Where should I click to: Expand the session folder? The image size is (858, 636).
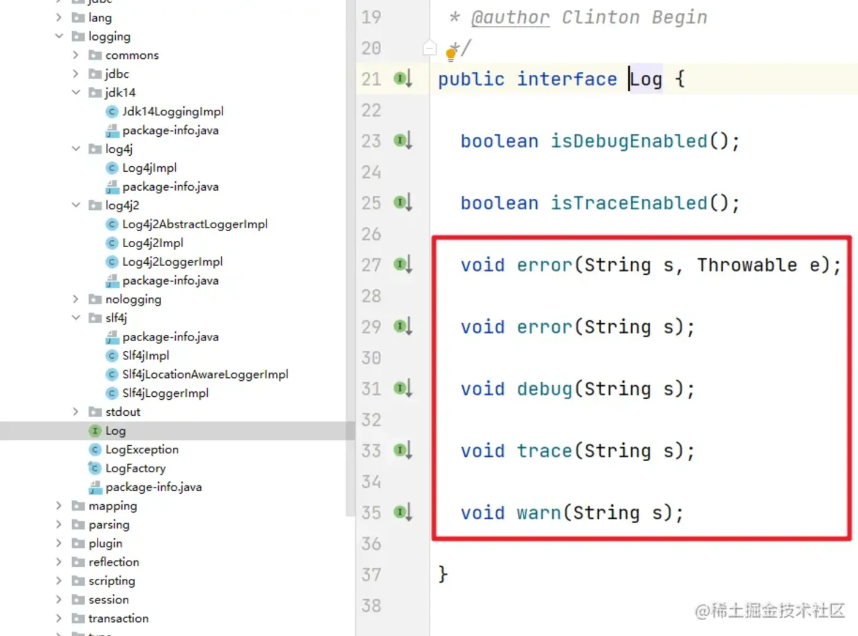coord(59,600)
